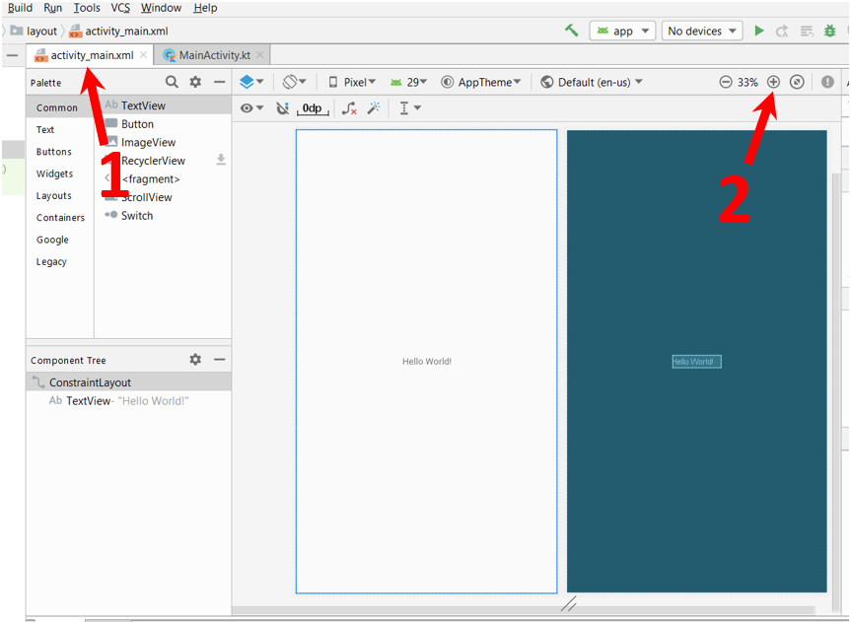Select the Common palette category
Viewport: 851px width, 622px height.
(59, 107)
